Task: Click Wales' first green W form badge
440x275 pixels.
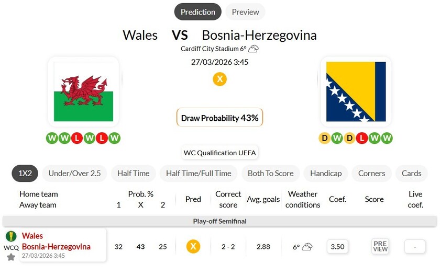Action: coord(52,139)
